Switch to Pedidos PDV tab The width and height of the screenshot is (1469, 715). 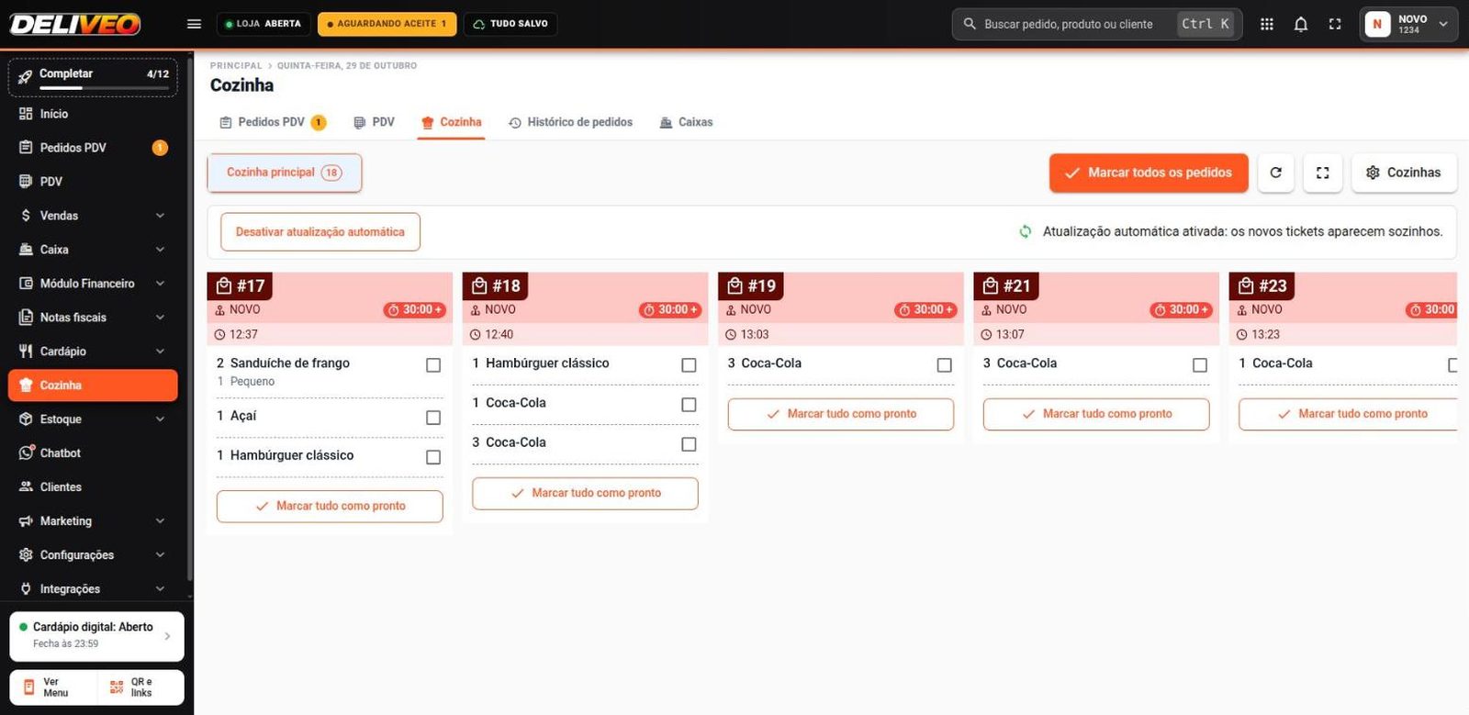coord(273,122)
